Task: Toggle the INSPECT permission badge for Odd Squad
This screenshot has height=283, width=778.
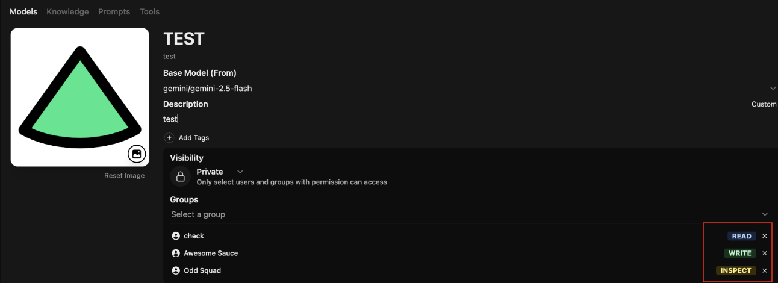Action: click(736, 271)
